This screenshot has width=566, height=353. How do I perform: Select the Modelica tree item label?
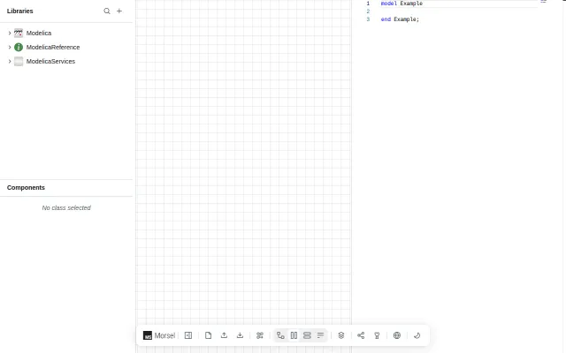pyautogui.click(x=39, y=34)
